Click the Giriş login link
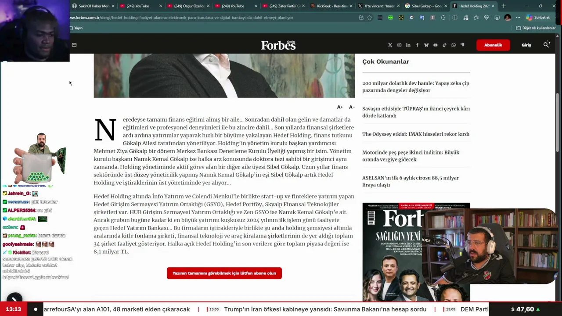The width and height of the screenshot is (562, 316). click(526, 45)
